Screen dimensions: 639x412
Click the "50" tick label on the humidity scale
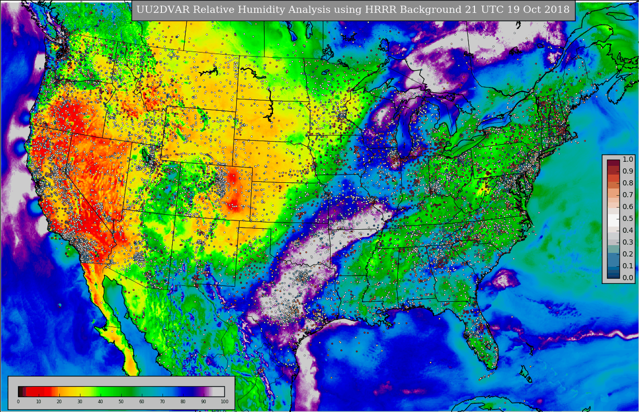(121, 402)
